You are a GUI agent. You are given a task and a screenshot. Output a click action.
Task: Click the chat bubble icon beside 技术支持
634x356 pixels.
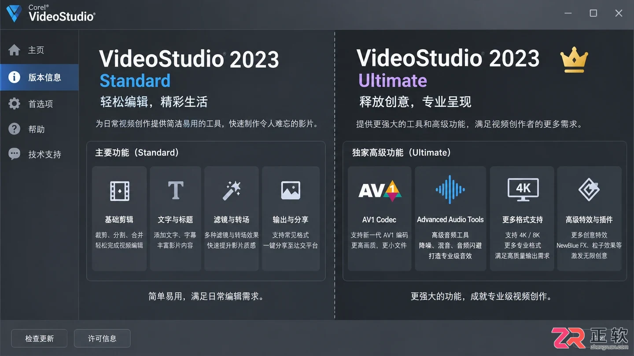click(x=14, y=154)
